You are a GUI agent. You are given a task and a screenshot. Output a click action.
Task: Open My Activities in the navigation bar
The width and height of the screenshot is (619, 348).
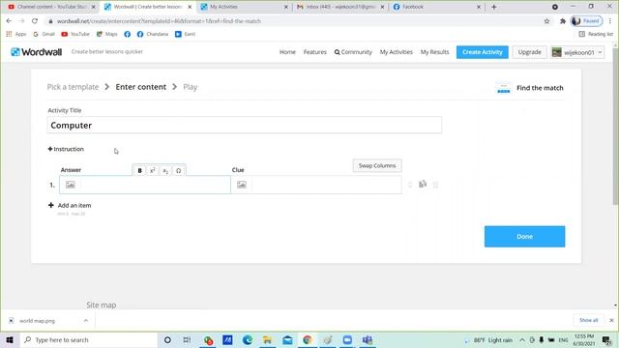click(x=396, y=52)
